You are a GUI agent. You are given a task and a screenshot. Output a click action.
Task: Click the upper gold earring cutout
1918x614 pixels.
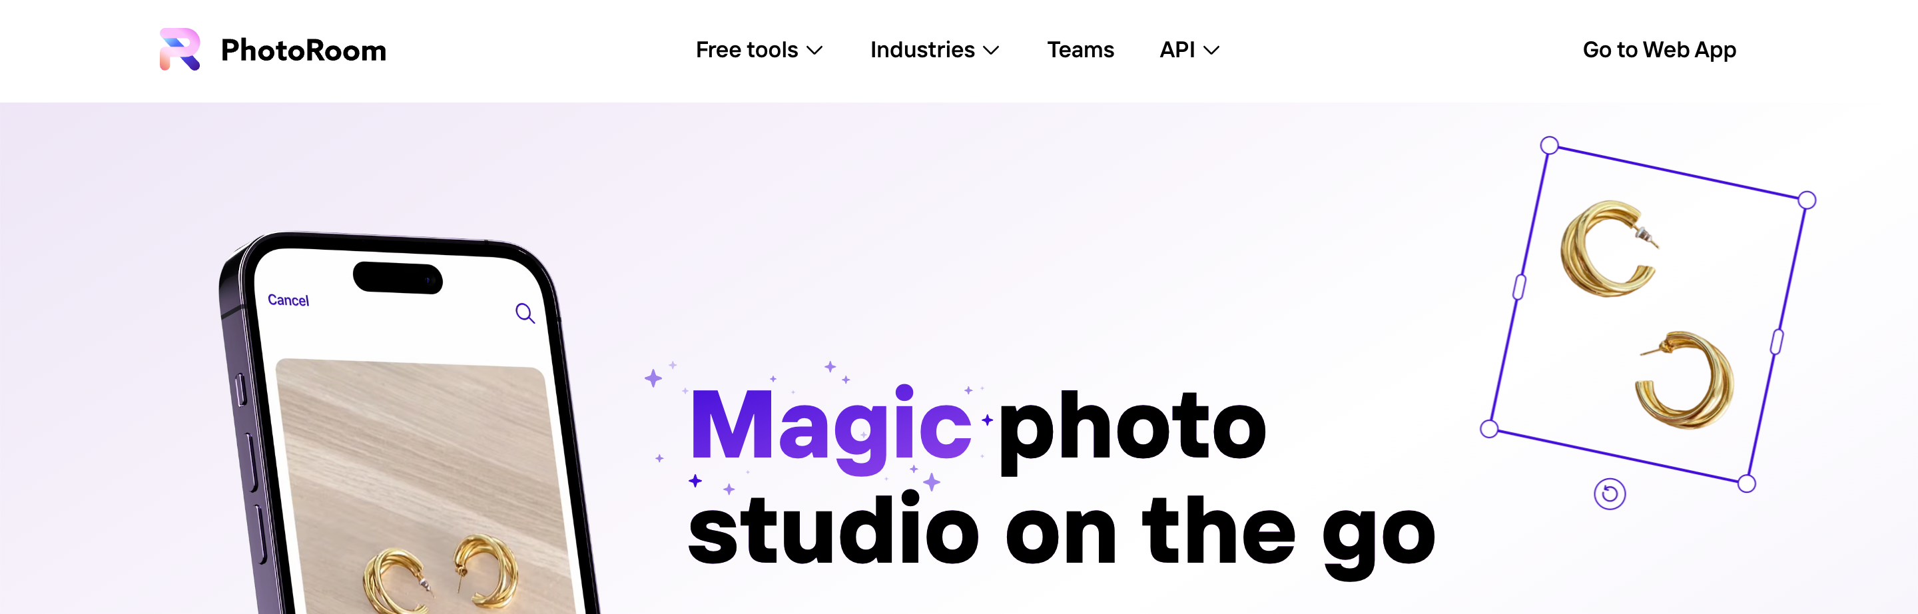tap(1608, 248)
